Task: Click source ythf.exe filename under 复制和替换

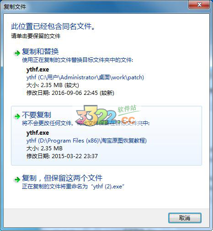Action: tap(37, 70)
